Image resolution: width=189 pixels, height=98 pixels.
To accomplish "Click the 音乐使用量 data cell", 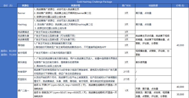I will tap(153, 62).
